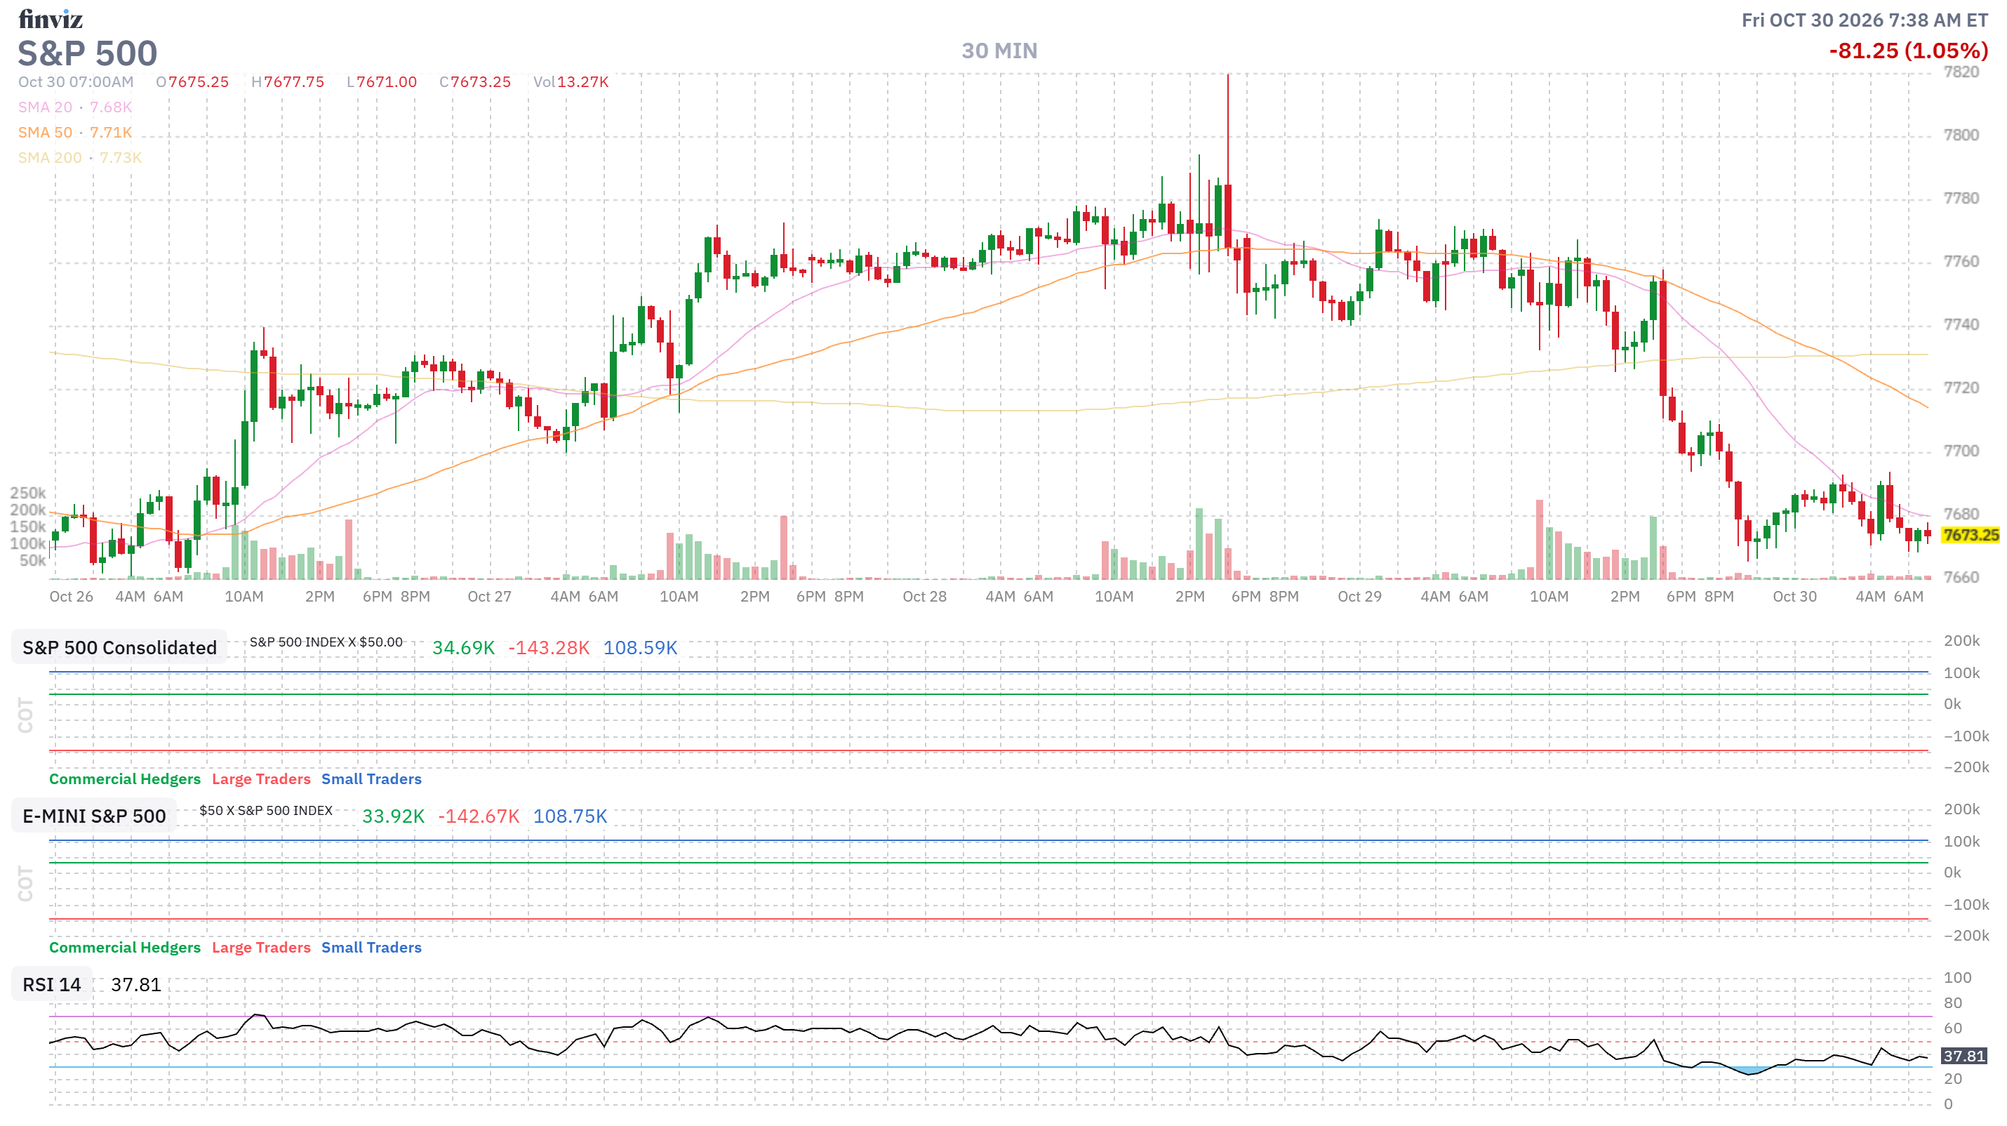Click the -143.28K large traders value
Image resolution: width=2007 pixels, height=1126 pixels.
click(x=549, y=647)
